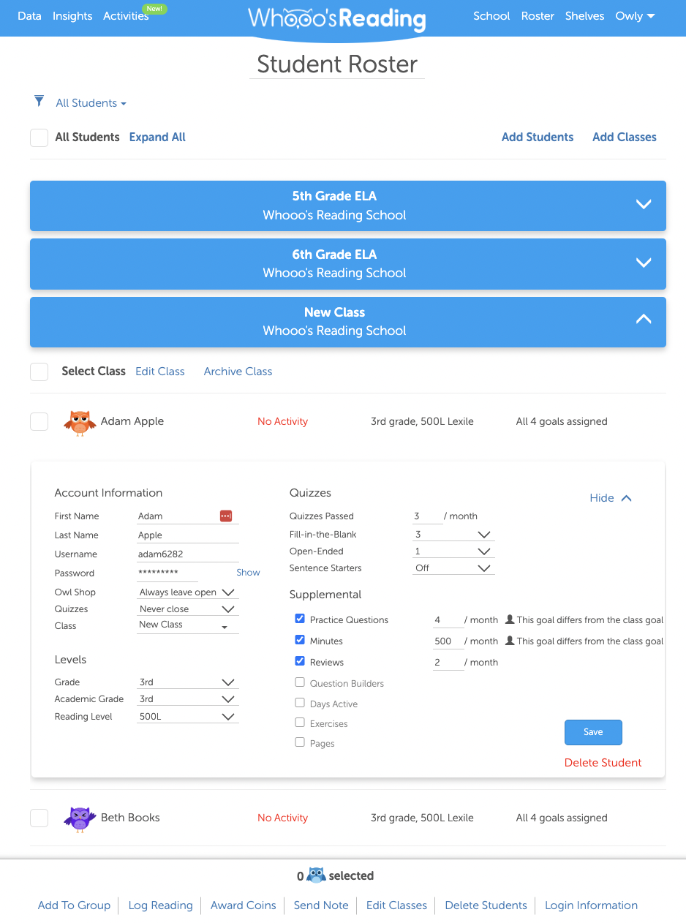Open the Insights menu
This screenshot has width=686, height=923.
tap(72, 15)
